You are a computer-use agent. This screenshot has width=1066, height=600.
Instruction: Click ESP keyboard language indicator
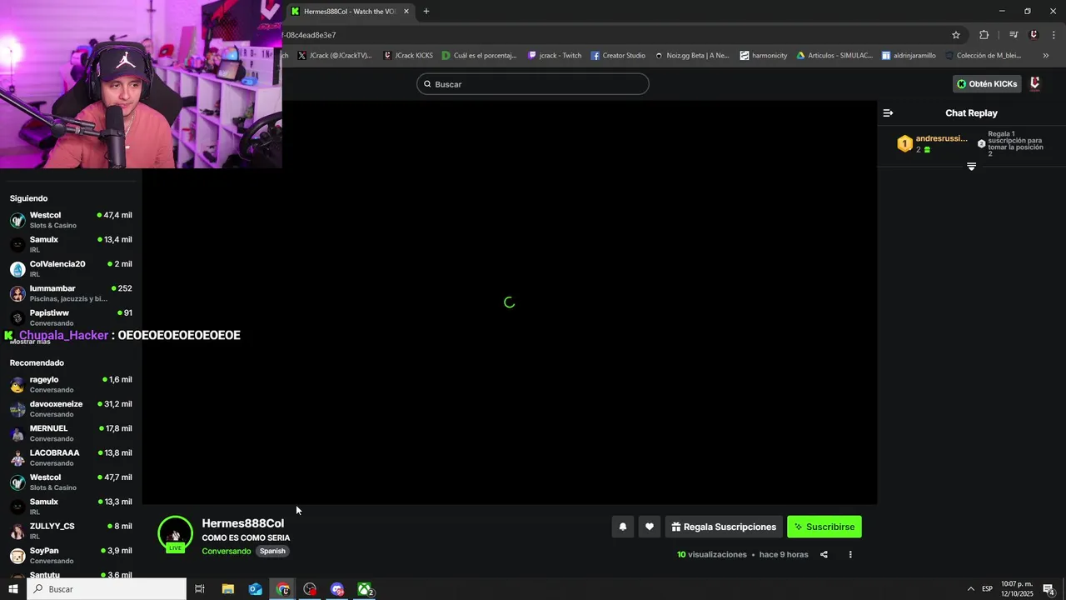click(987, 589)
